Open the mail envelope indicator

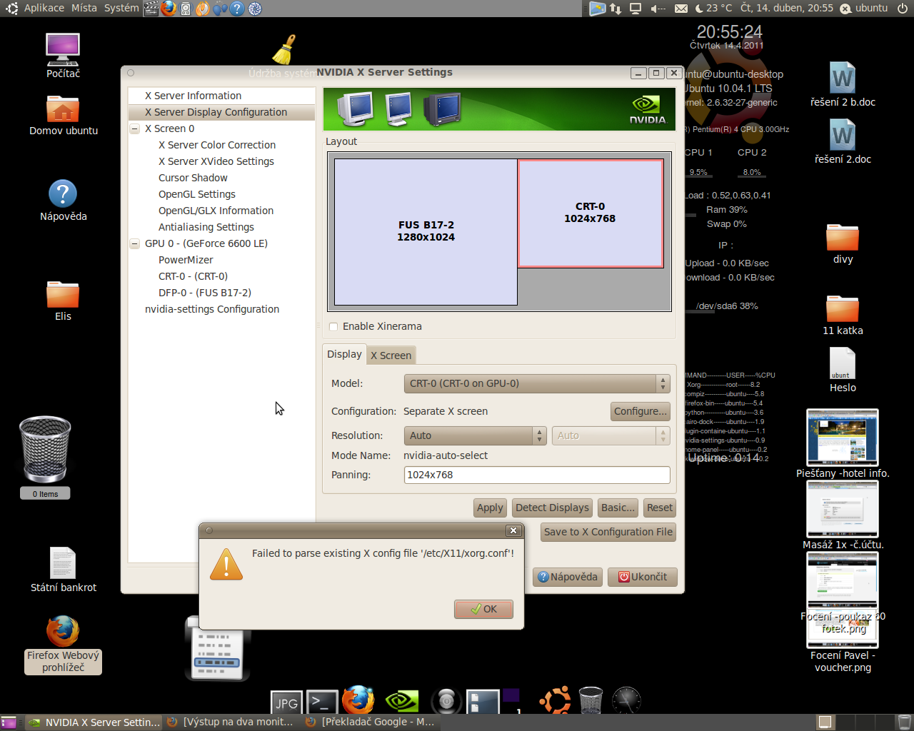click(x=681, y=9)
